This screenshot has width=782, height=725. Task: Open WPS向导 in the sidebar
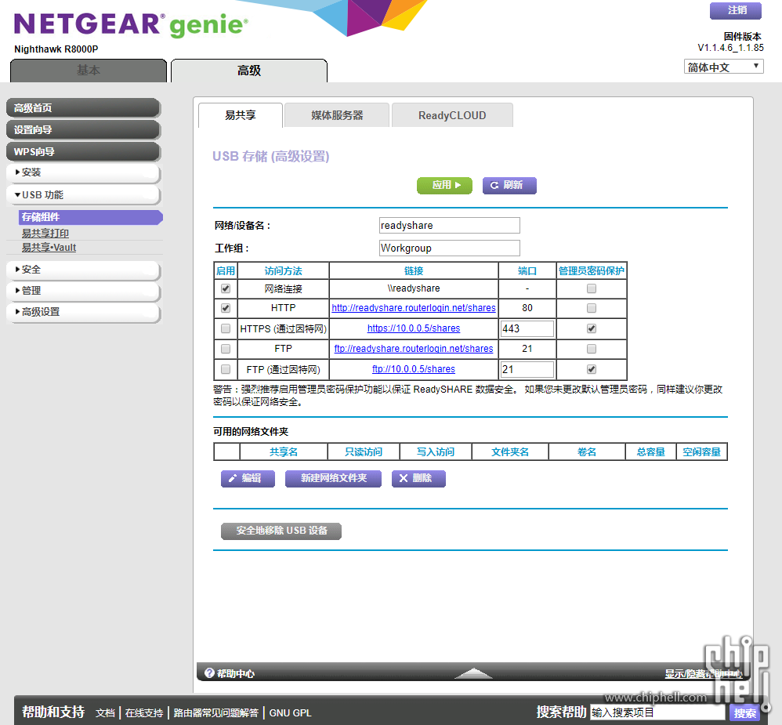point(83,152)
